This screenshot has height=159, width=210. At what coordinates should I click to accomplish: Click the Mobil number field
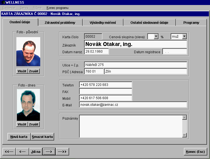[x=106, y=98]
